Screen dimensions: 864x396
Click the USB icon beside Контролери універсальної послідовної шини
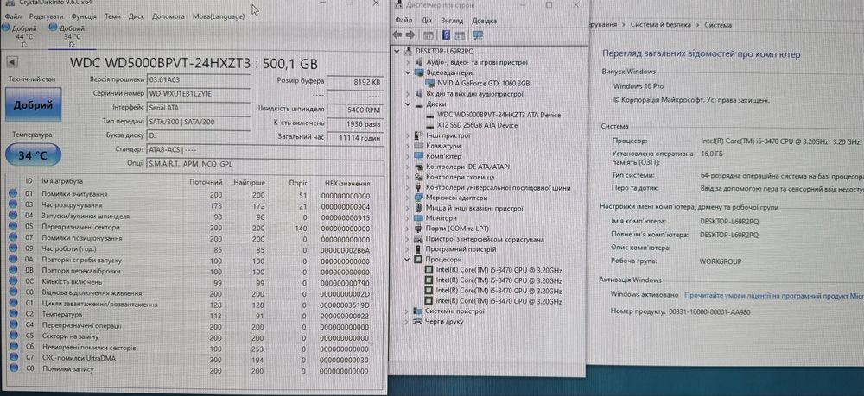(x=418, y=187)
